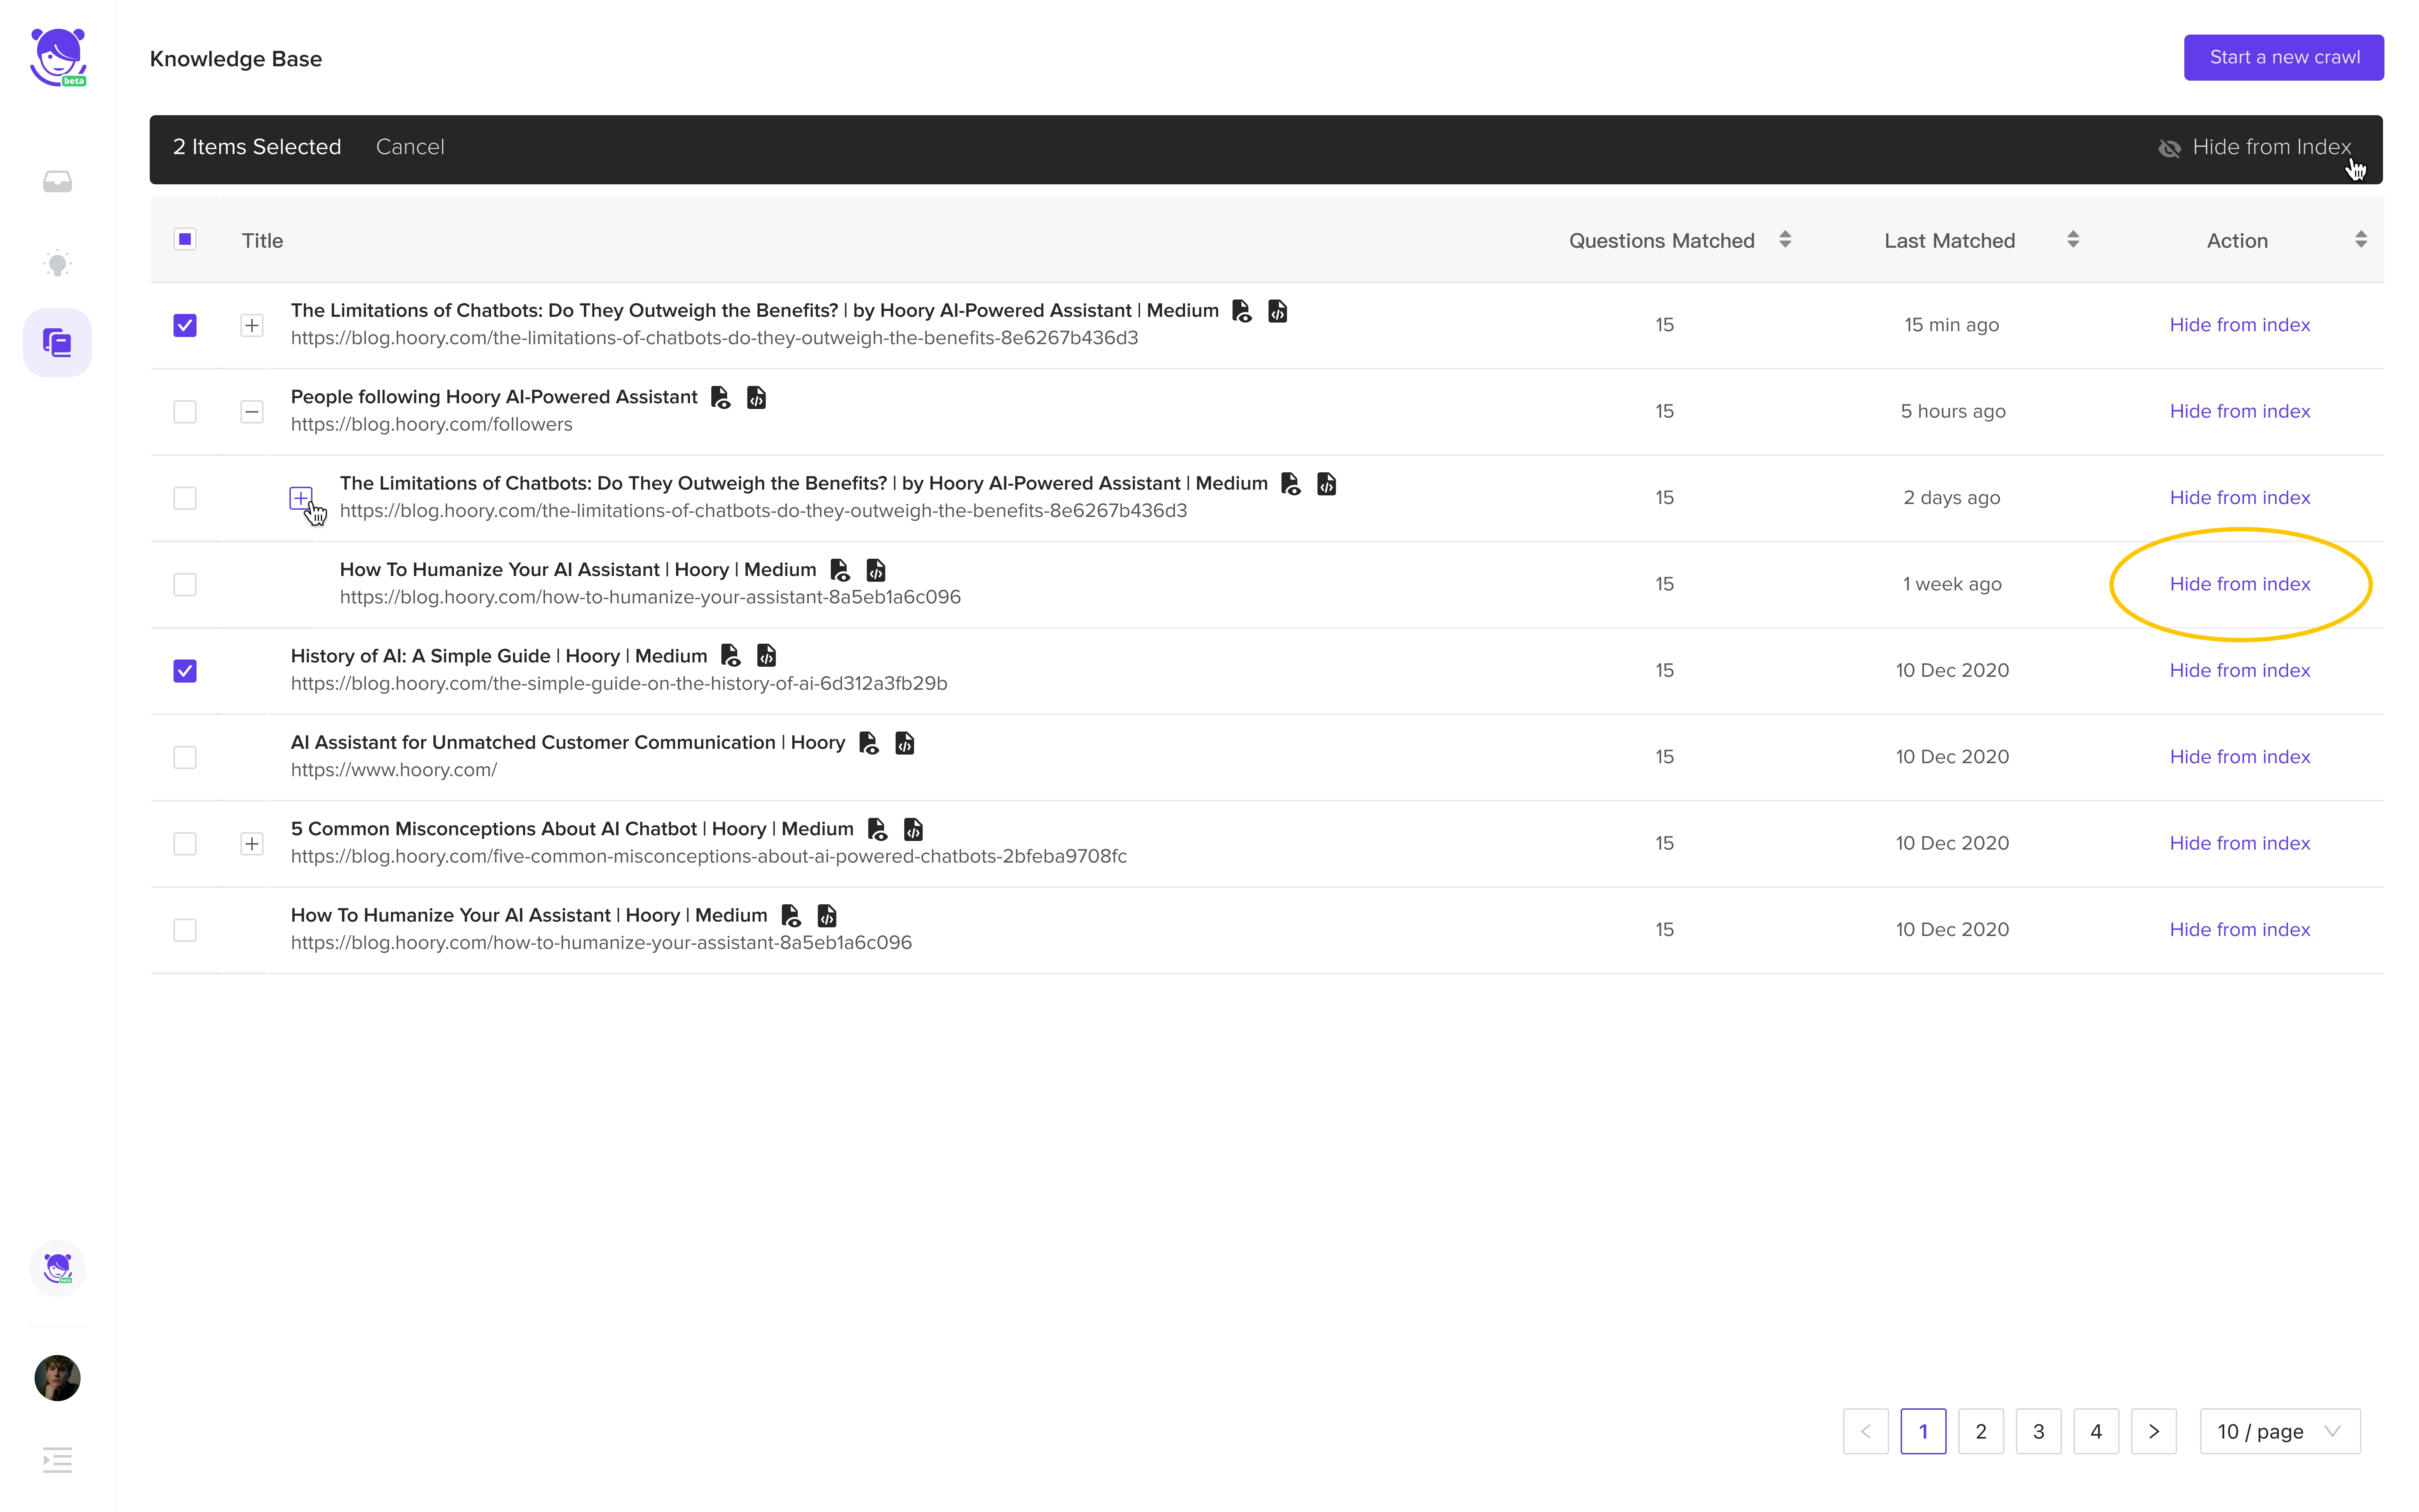
Task: View source code icon for History of AI
Action: point(767,656)
